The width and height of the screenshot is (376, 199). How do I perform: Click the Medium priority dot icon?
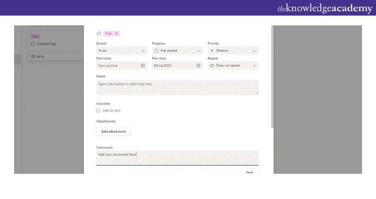tap(212, 51)
